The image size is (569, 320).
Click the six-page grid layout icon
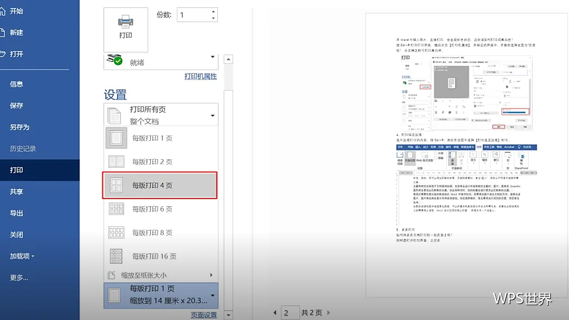point(116,209)
